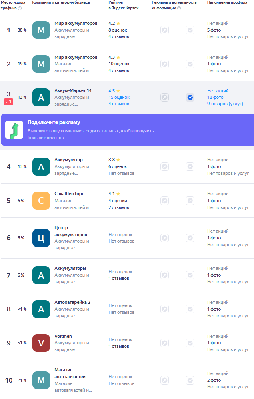Click the verified checkmark for Аккумуляторы row 7

pos(190,275)
